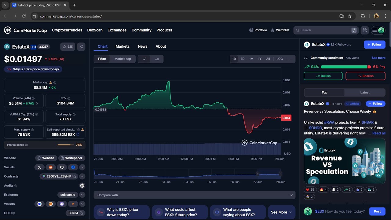The image size is (391, 220).
Task: Click Why is ESX's price down today pill
Action: tap(33, 69)
